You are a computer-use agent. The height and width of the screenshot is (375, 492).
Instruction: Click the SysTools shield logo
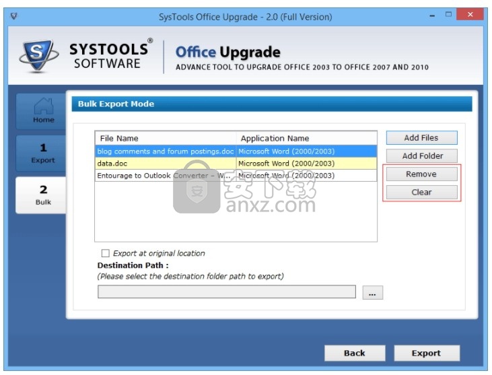click(x=38, y=56)
